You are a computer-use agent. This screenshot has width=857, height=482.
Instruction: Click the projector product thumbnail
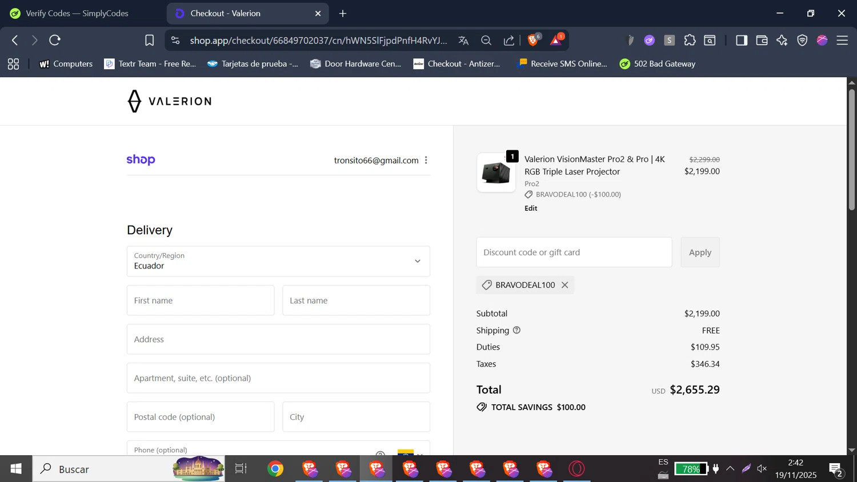496,172
